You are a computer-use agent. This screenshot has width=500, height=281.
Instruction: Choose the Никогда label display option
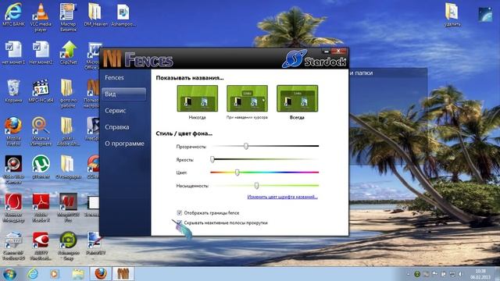(x=198, y=98)
